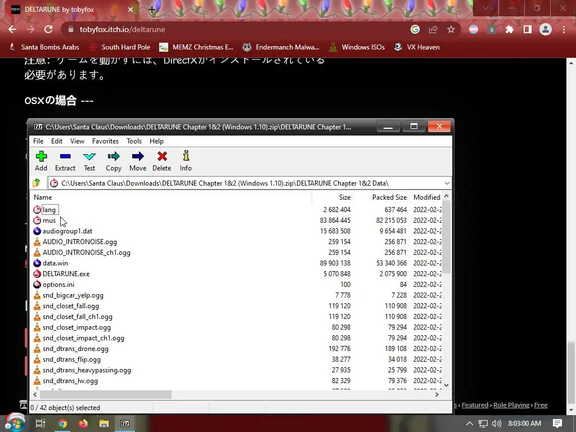576x432 pixels.
Task: Open the Endermanch Malware bookmark
Action: click(281, 47)
